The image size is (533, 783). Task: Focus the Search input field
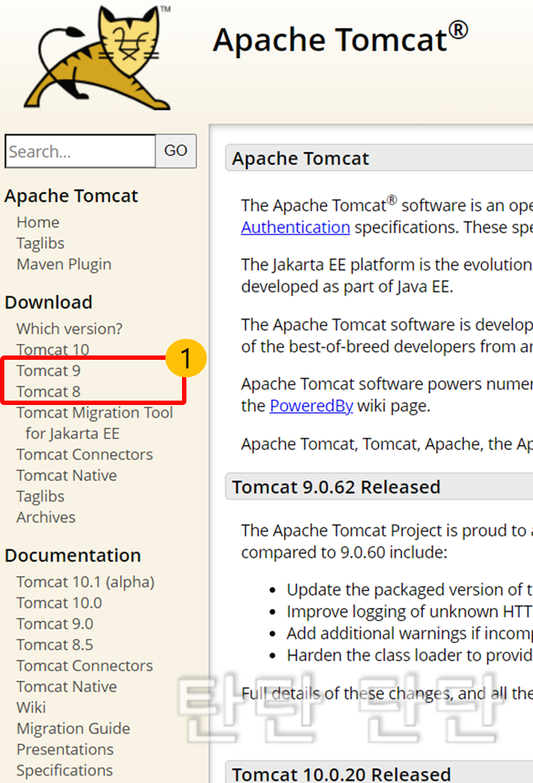point(80,152)
